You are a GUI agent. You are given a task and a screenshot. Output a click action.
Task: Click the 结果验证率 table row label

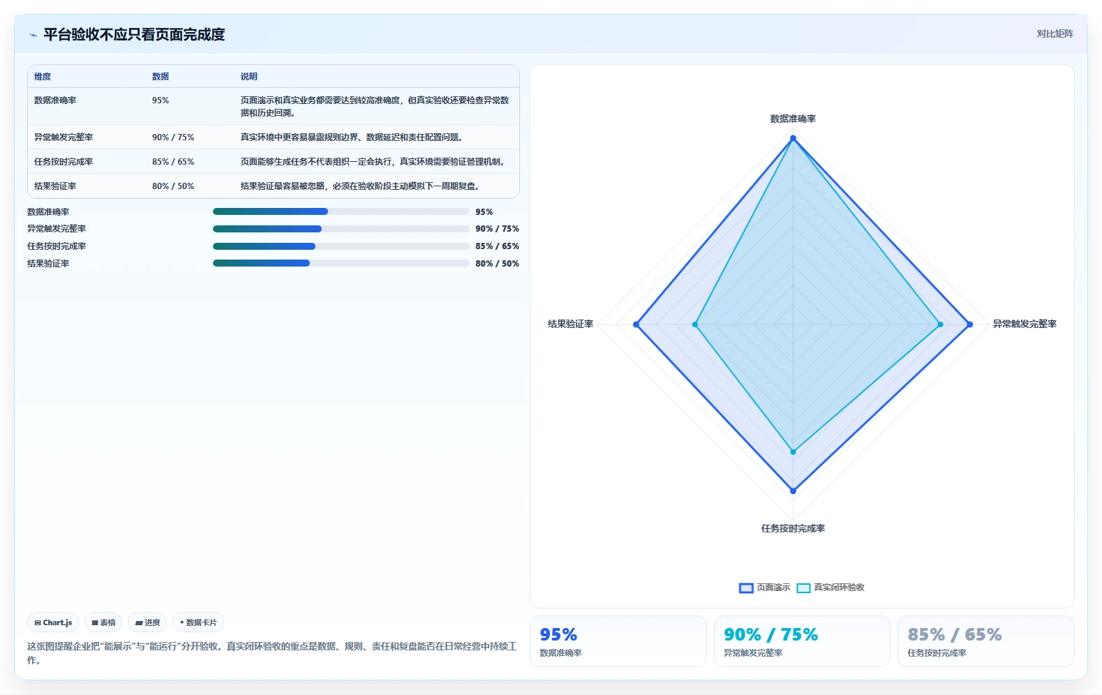[55, 186]
